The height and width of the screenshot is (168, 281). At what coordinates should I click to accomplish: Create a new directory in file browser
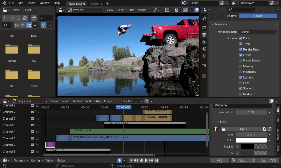point(33,18)
